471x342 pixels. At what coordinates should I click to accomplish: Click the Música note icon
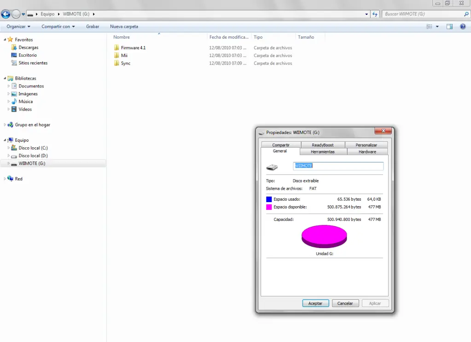[x=14, y=101]
